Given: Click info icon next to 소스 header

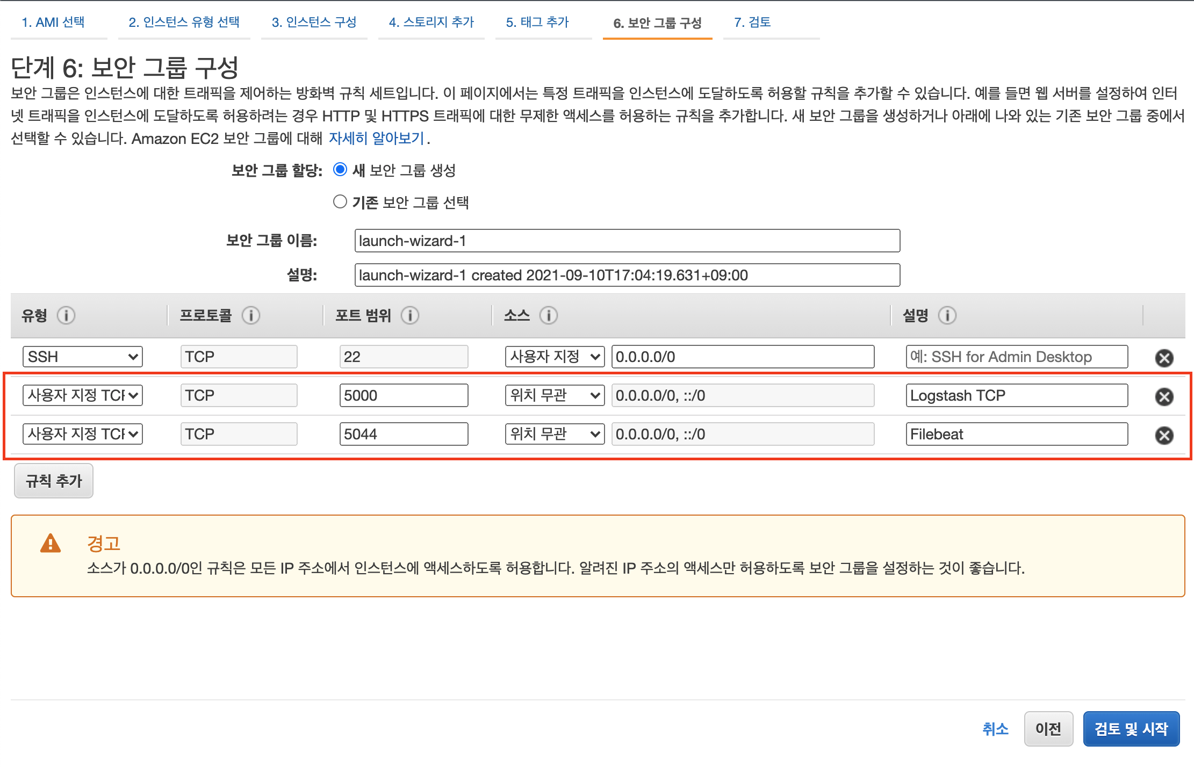Looking at the screenshot, I should point(549,315).
